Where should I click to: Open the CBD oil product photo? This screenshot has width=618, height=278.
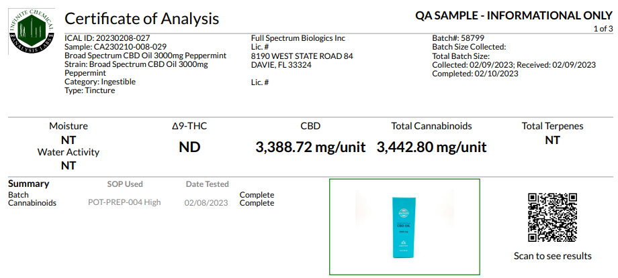(x=404, y=226)
